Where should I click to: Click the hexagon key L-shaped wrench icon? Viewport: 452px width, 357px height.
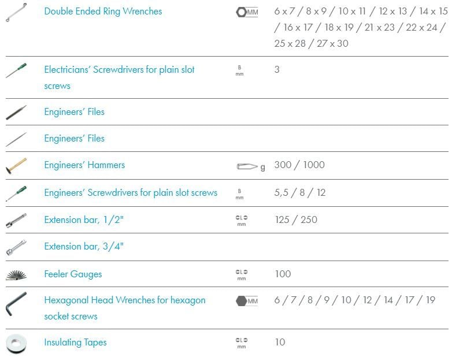16,304
